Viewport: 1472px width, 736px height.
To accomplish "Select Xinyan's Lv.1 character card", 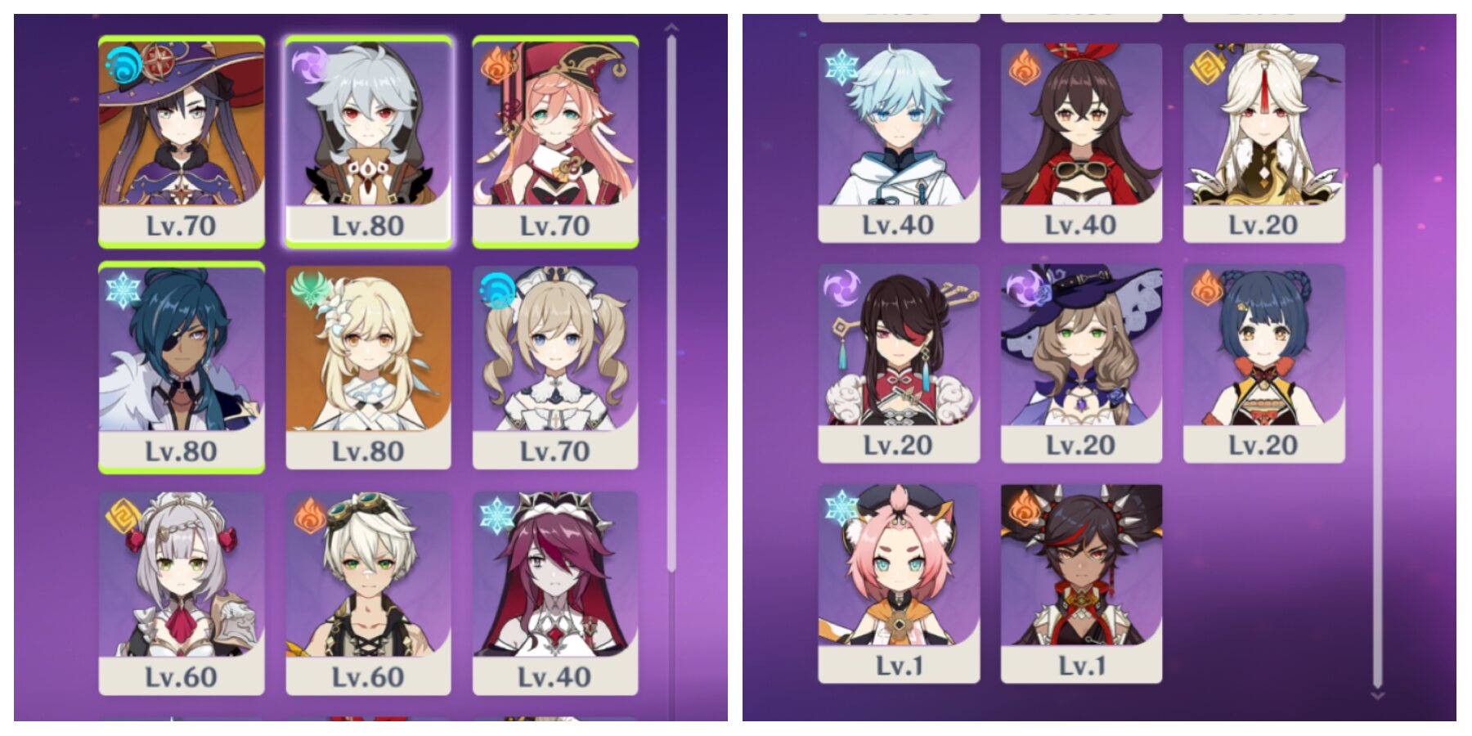I will coord(1081,583).
